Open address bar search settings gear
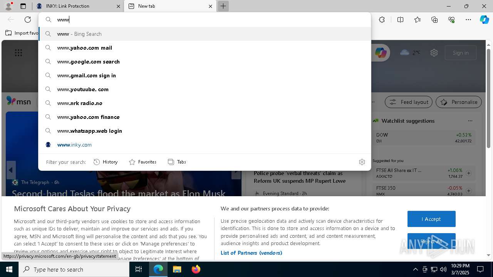The image size is (493, 277). point(362,162)
